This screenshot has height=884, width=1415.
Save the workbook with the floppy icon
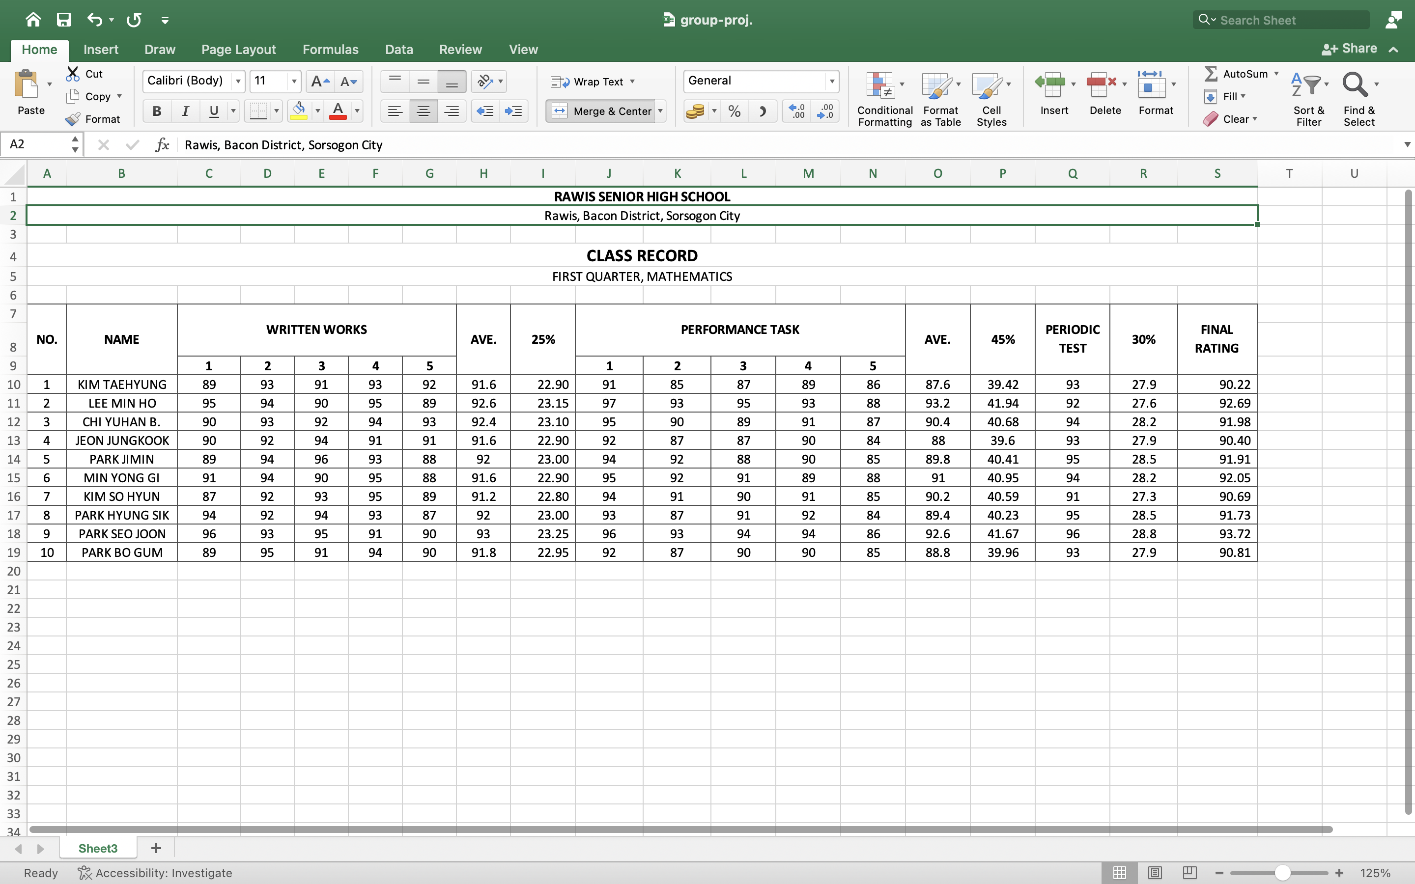63,20
